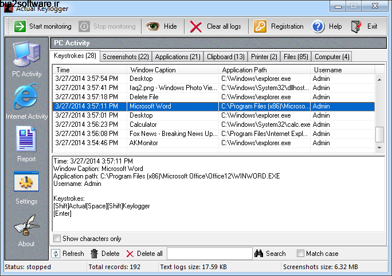
Task: Click the green Start monitoring arrow icon
Action: [x=19, y=26]
